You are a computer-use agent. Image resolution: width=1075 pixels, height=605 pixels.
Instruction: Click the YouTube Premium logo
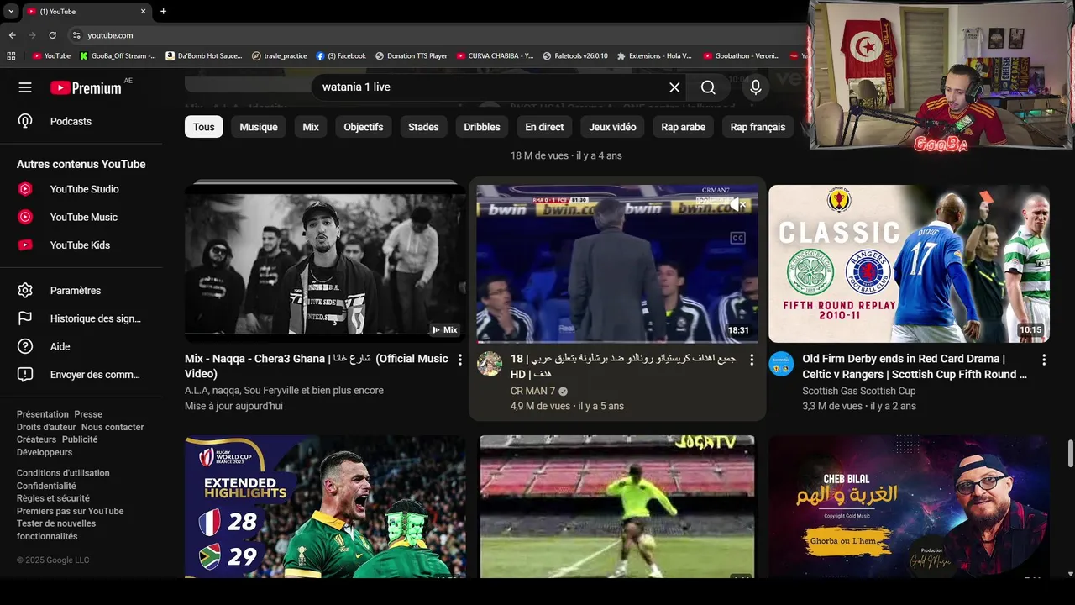tap(86, 87)
